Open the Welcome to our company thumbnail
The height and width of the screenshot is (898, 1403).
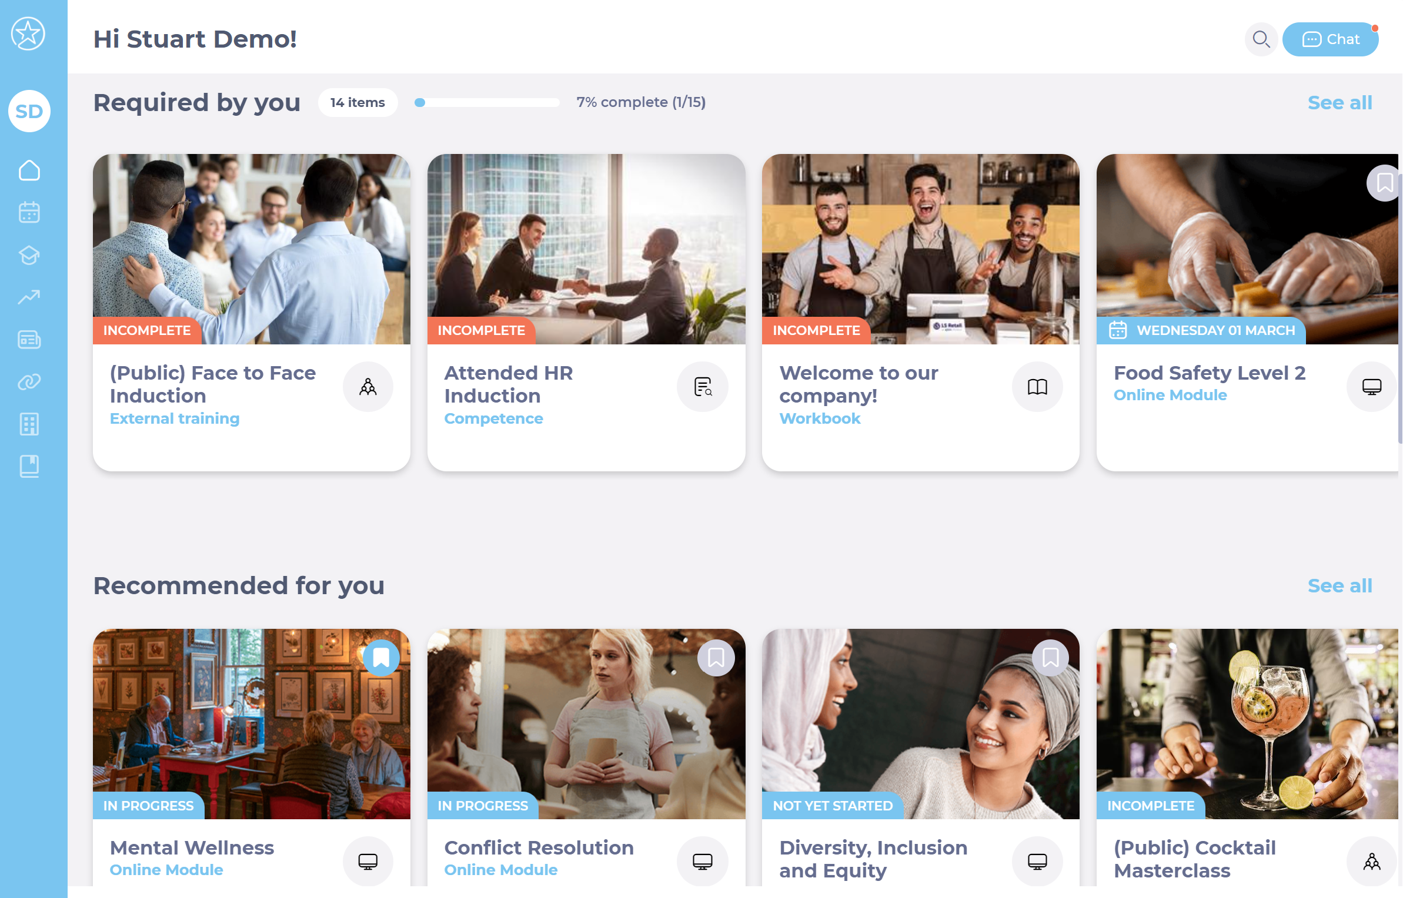[921, 249]
